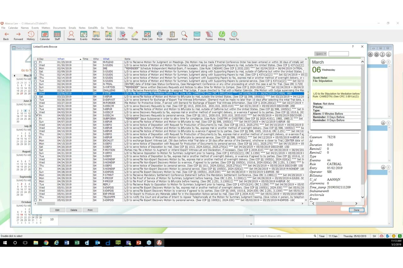Viewport: 403px width, 268px height.
Task: Open the Intake toolbar icon
Action: coord(108,35)
